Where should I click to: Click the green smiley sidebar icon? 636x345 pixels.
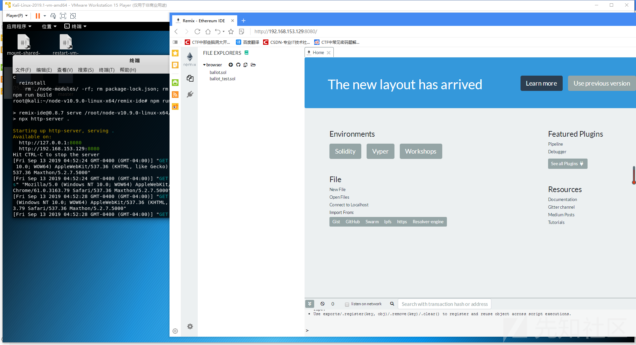(175, 83)
